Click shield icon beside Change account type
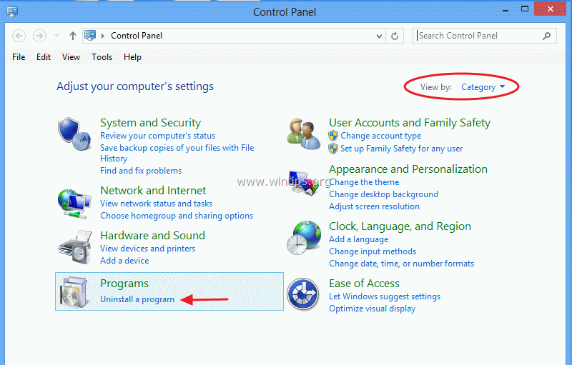This screenshot has width=572, height=365. tap(333, 136)
